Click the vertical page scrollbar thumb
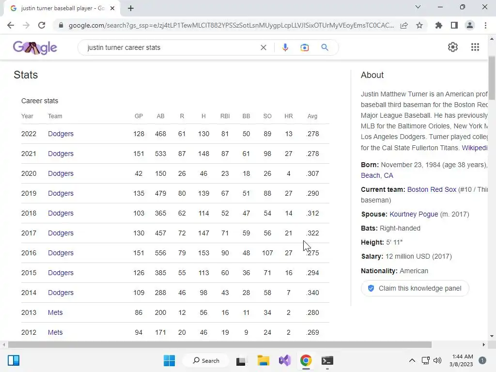 [492, 77]
